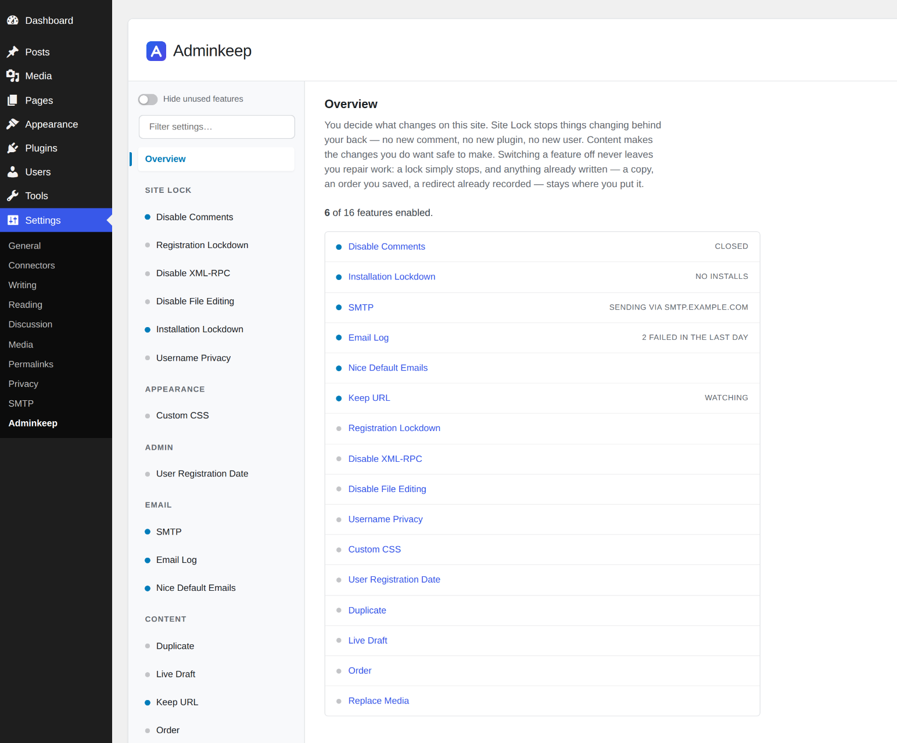
Task: Follow the Email Log link in overview list
Action: pos(368,338)
